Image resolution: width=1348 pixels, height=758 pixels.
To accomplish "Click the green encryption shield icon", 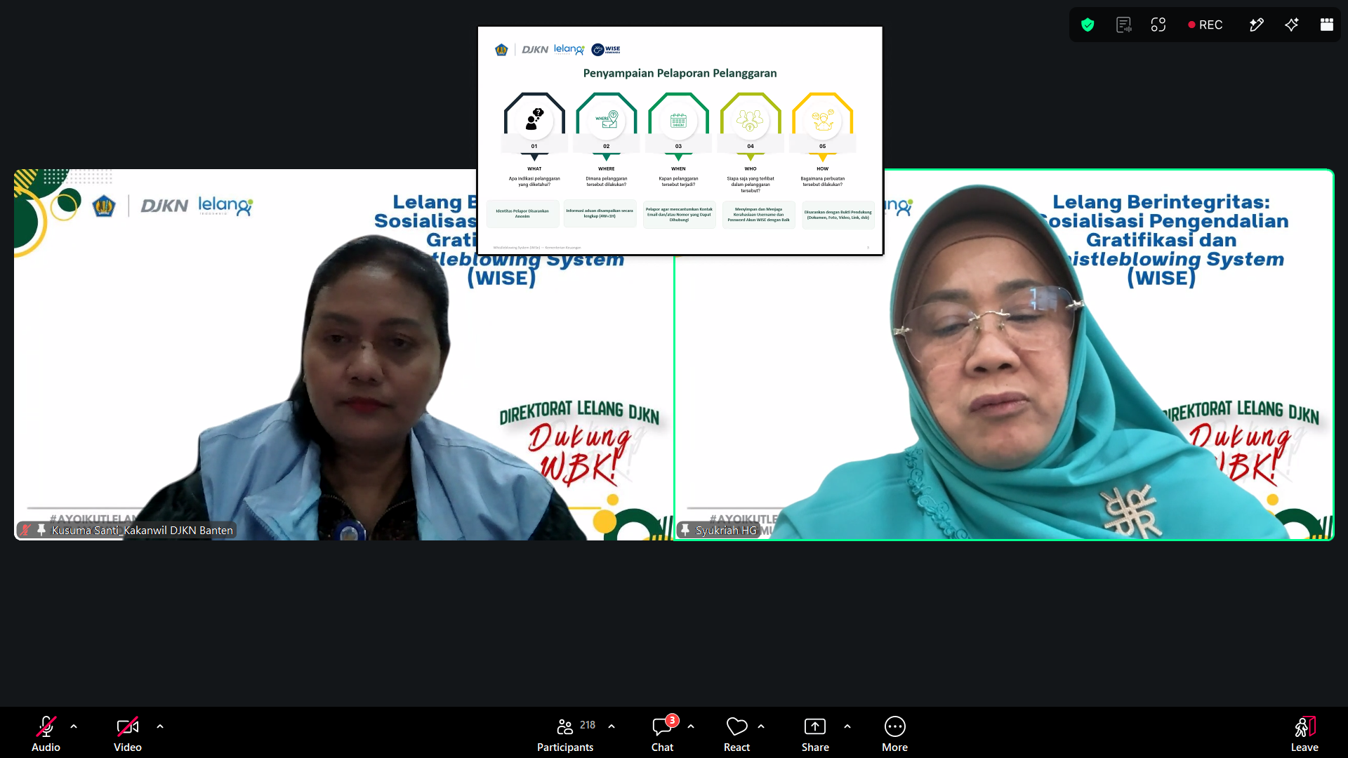I will 1088,25.
